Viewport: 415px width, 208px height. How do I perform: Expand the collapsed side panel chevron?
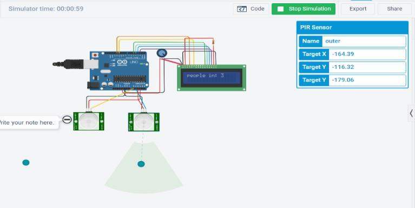pos(411,113)
